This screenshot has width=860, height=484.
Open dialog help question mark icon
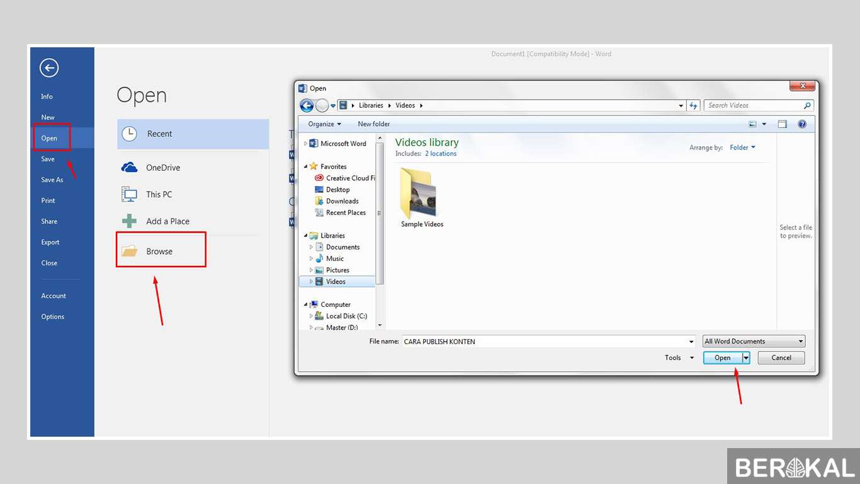[x=802, y=124]
